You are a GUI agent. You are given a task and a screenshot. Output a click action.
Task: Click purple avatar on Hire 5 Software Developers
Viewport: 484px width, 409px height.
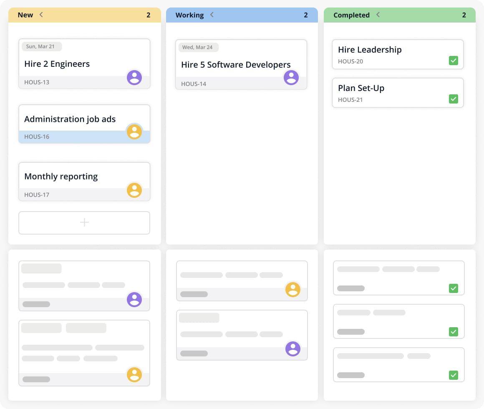click(291, 78)
